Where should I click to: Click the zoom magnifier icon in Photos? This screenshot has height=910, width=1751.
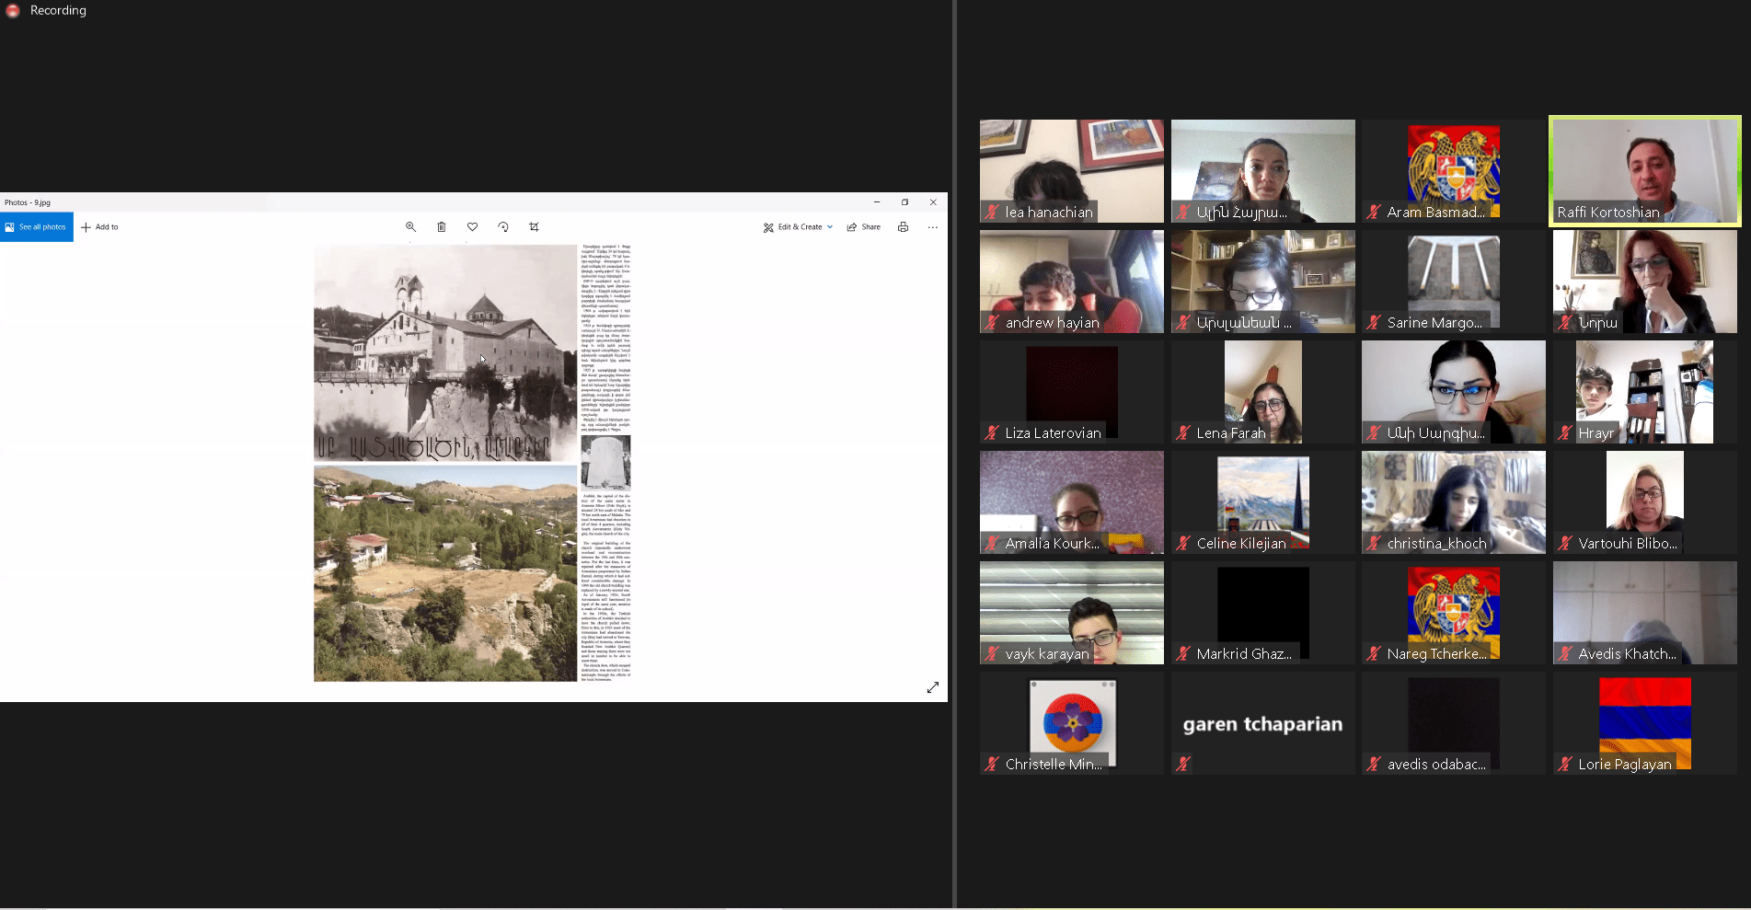tap(410, 227)
